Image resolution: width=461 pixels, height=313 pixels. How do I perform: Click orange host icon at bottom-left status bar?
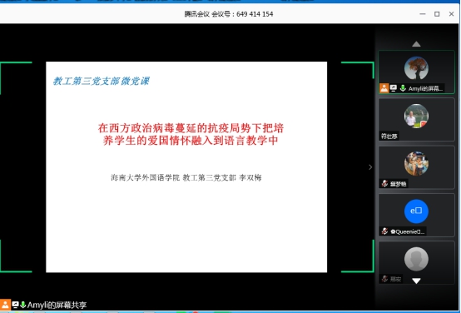click(x=5, y=305)
